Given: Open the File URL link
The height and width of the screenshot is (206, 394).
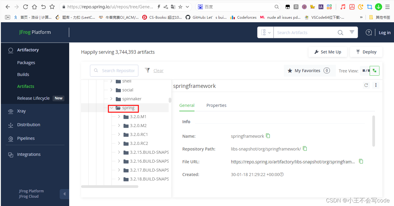Looking at the screenshot, I should (x=293, y=162).
